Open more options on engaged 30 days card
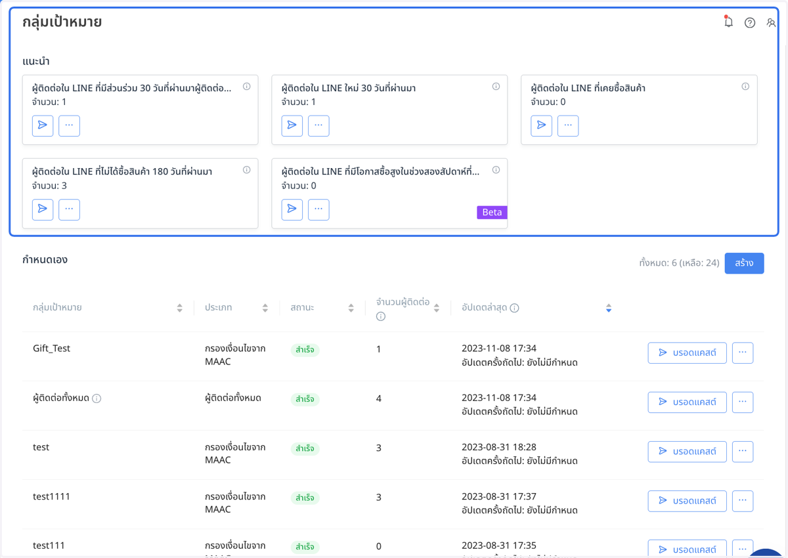Screen dimensions: 788x558 pos(69,125)
